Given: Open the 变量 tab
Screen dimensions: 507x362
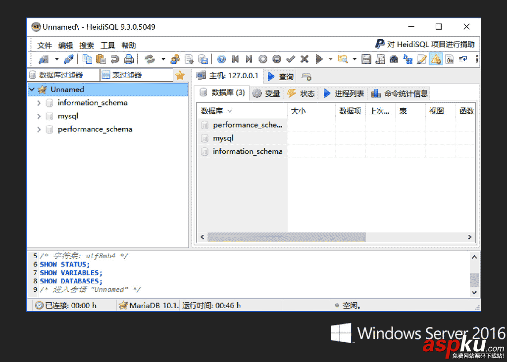Looking at the screenshot, I should (266, 93).
